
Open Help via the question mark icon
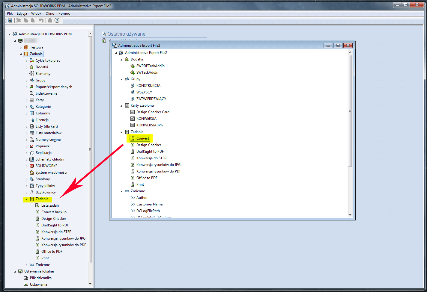tap(57, 20)
